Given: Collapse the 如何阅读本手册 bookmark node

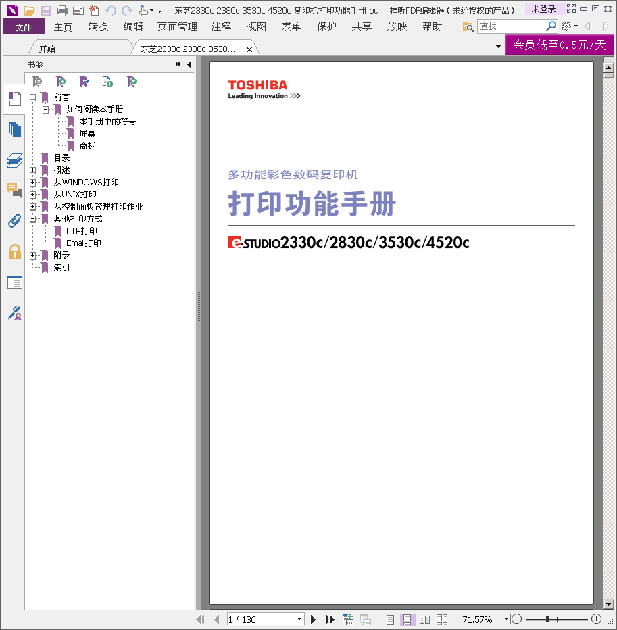Looking at the screenshot, I should coord(46,110).
